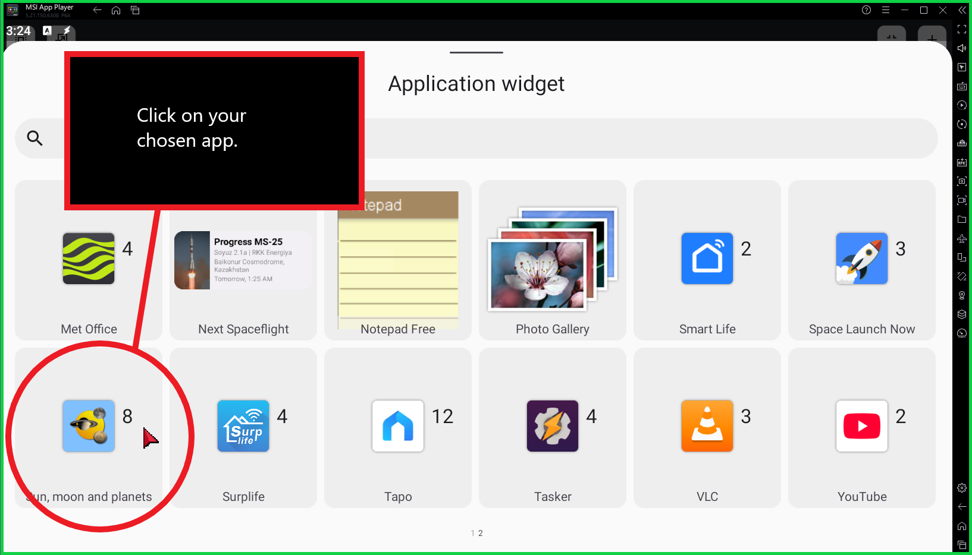Image resolution: width=972 pixels, height=555 pixels.
Task: Click the Tapo label
Action: click(x=398, y=497)
